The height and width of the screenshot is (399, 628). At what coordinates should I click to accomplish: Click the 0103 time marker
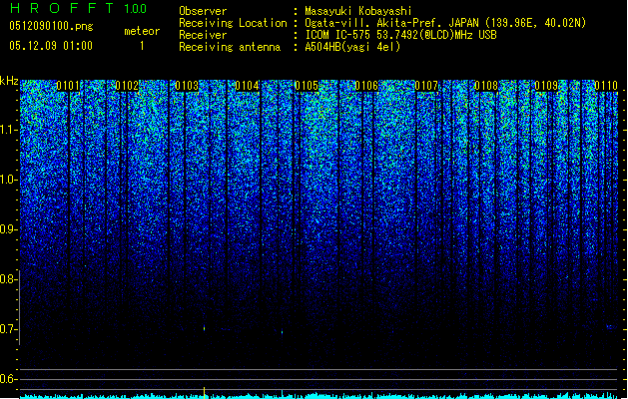(187, 86)
